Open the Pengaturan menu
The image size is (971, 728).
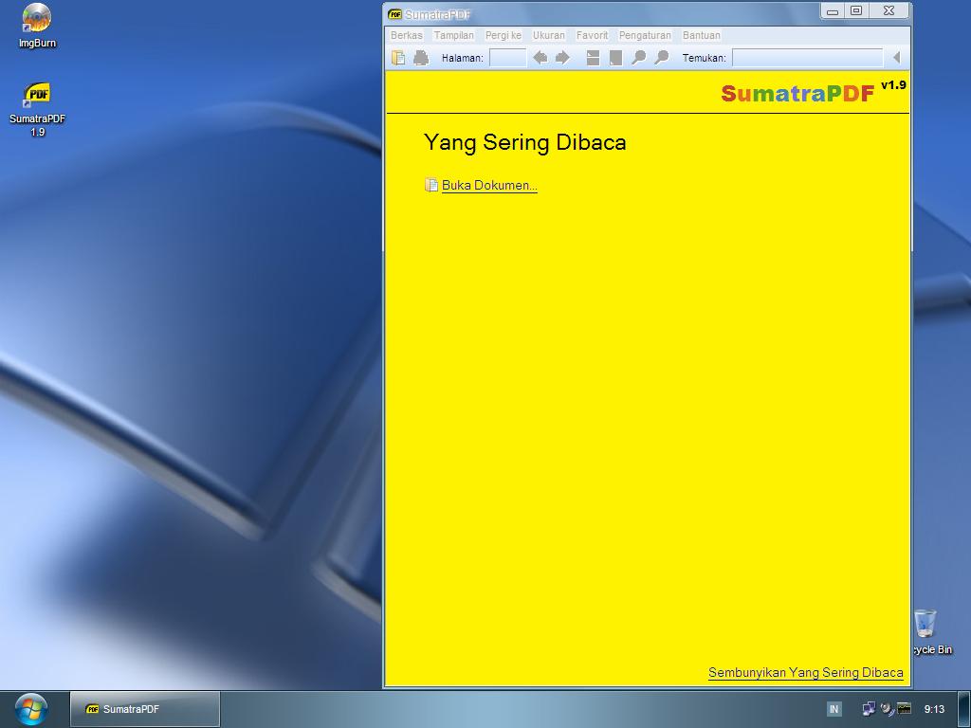(x=645, y=35)
